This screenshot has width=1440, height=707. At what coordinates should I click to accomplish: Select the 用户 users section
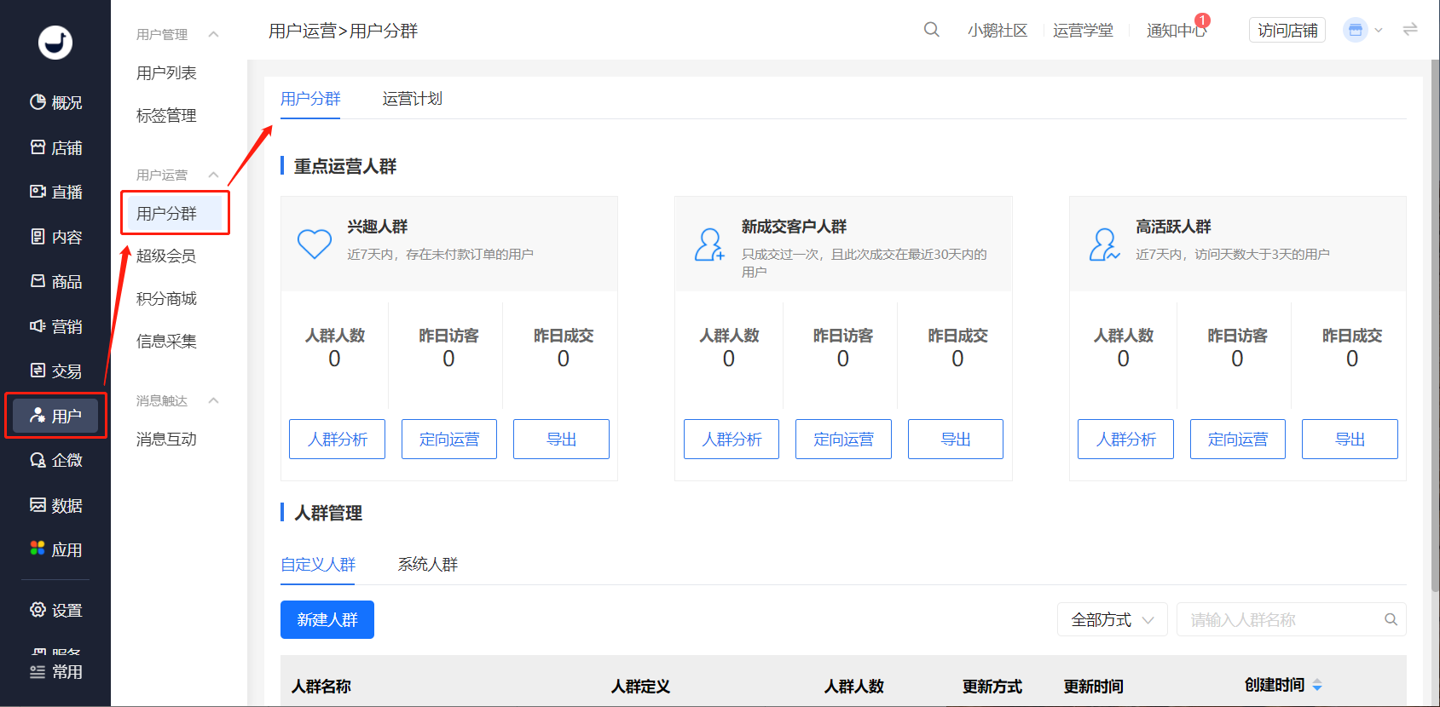[x=55, y=416]
